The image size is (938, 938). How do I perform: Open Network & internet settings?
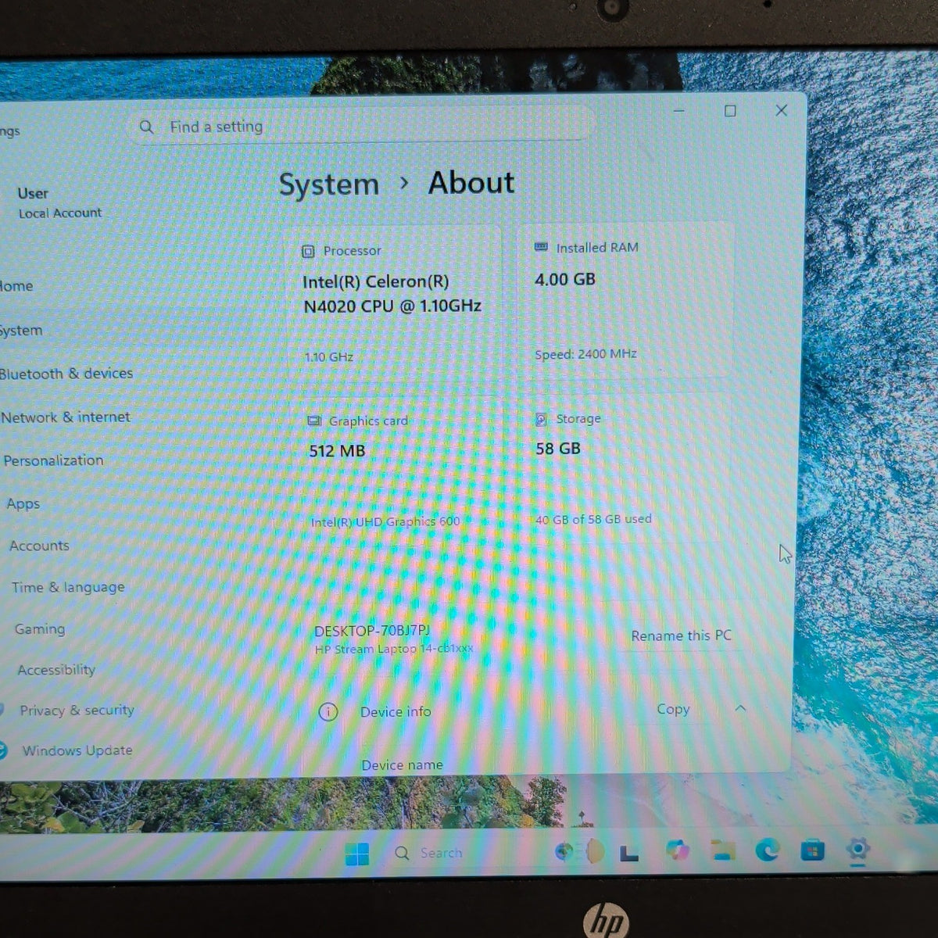point(66,417)
